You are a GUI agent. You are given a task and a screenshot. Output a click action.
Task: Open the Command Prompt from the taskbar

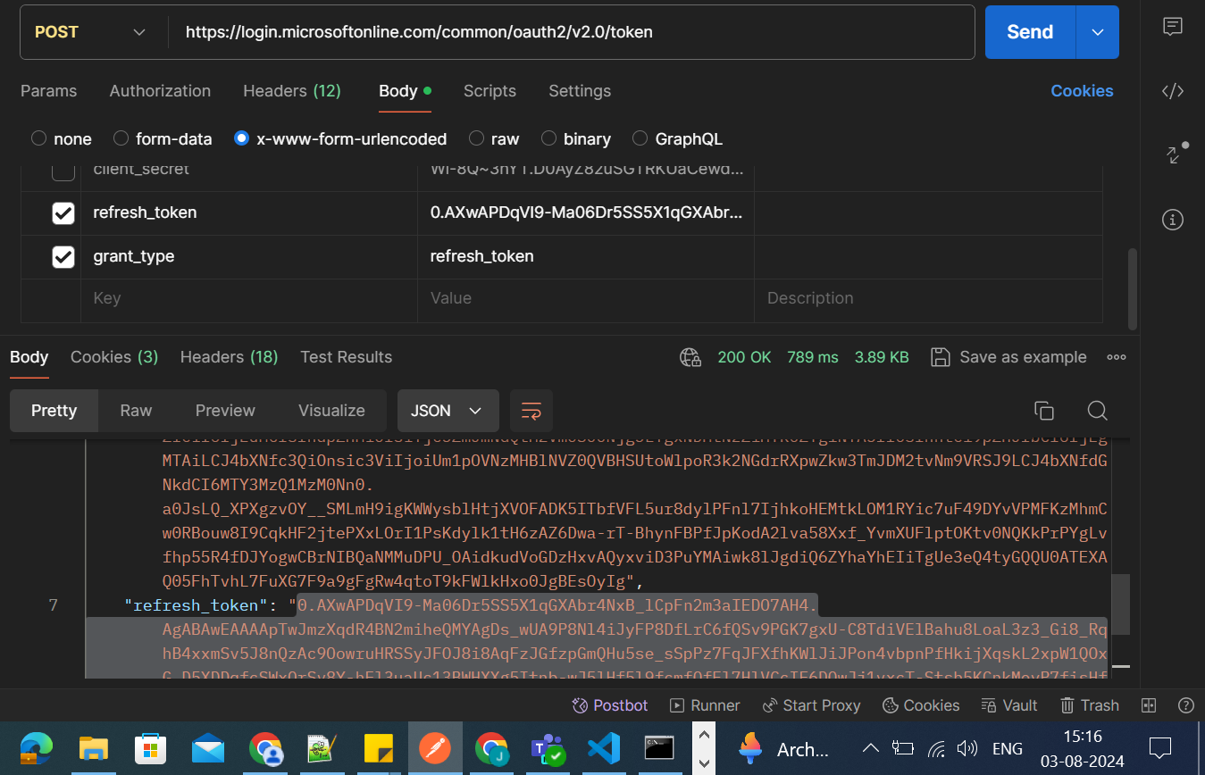[659, 748]
